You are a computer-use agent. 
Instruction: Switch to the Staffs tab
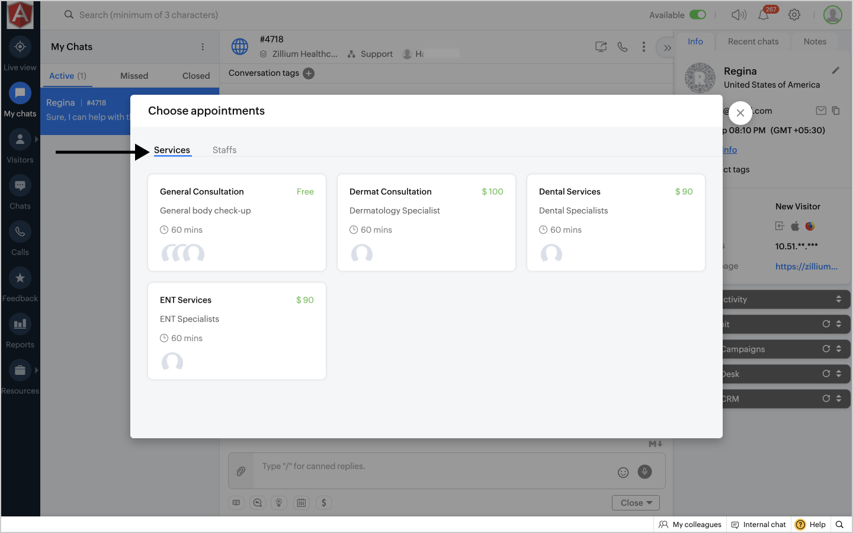(225, 150)
